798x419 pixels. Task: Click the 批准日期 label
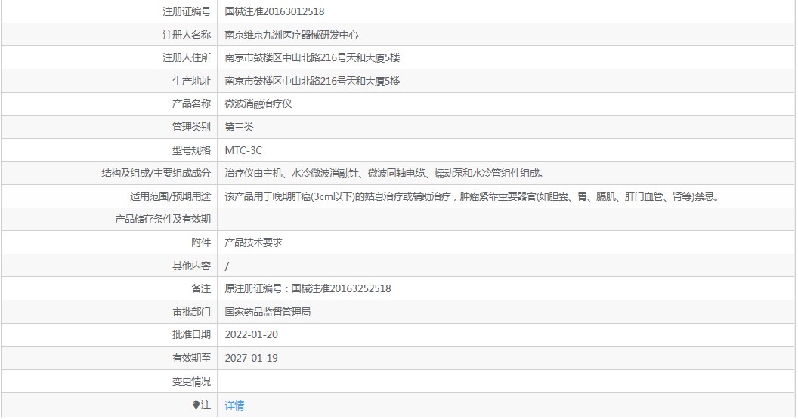pyautogui.click(x=191, y=334)
